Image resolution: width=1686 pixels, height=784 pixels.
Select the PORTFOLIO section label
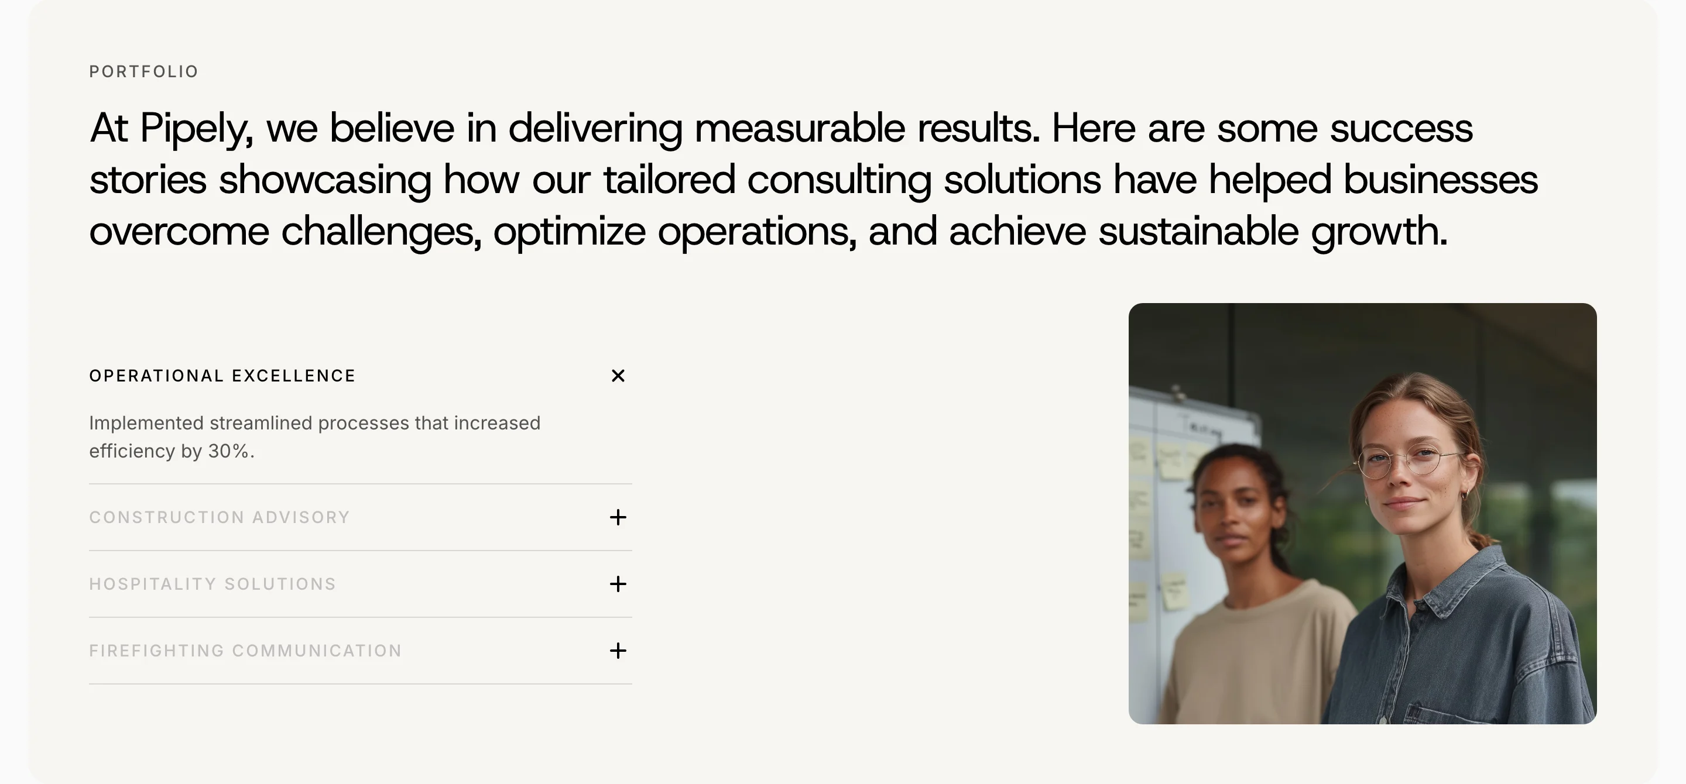(x=144, y=71)
